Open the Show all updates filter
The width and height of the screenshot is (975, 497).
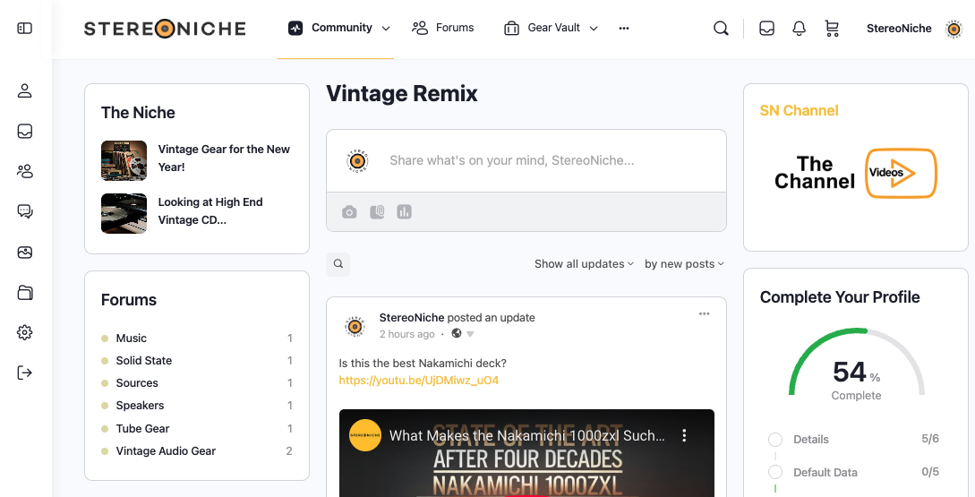[x=584, y=264]
